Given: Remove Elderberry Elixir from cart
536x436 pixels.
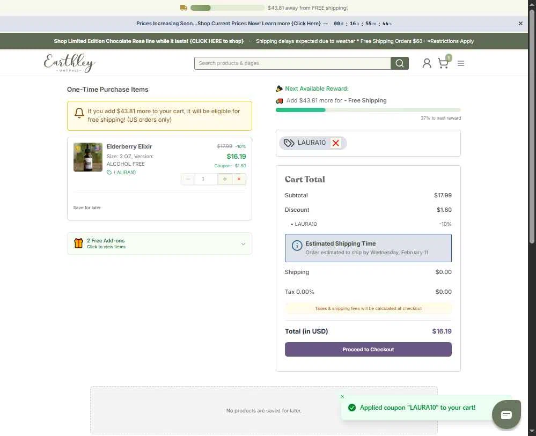Looking at the screenshot, I should [x=239, y=179].
